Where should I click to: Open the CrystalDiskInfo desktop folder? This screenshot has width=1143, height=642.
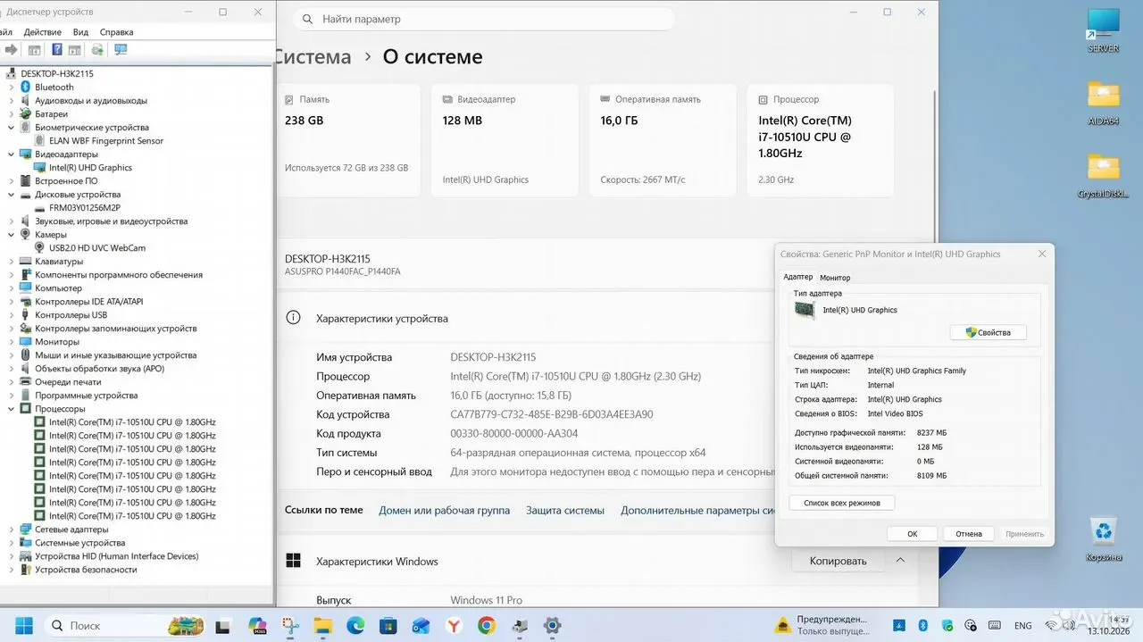point(1104,176)
